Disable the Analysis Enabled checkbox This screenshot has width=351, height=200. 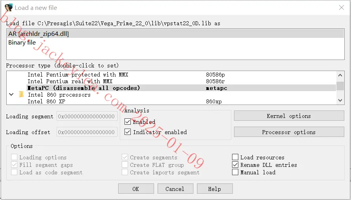(128, 122)
